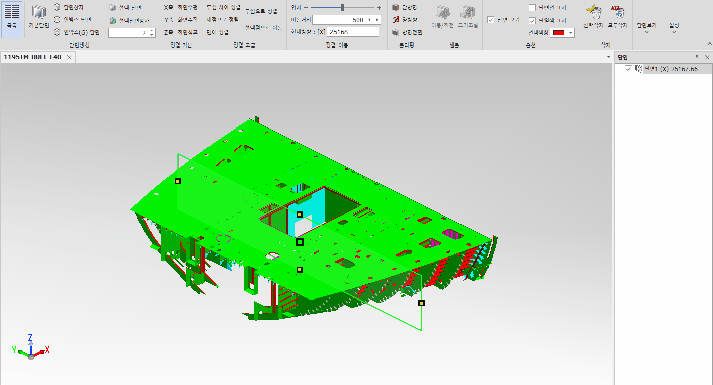The width and height of the screenshot is (713, 385).
Task: Delete all sections with 모두삭제
Action: click(x=617, y=15)
